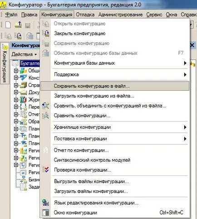This screenshot has width=197, height=219.
Task: Choose Сравнить, объединить с конфигурацией из файла
Action: coord(115,106)
